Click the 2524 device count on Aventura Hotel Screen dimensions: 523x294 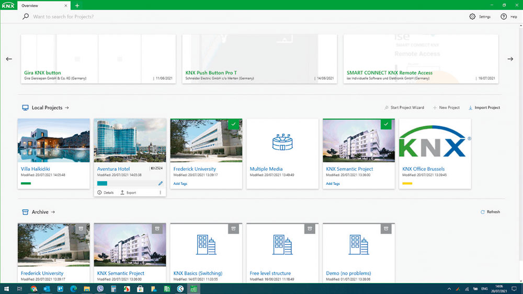(157, 168)
